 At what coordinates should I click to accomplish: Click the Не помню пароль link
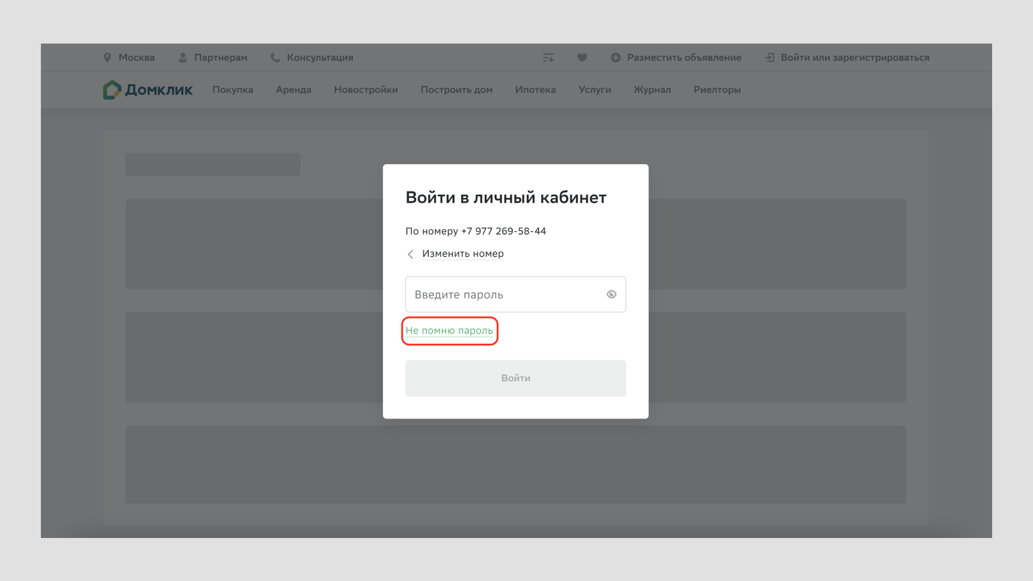click(449, 331)
